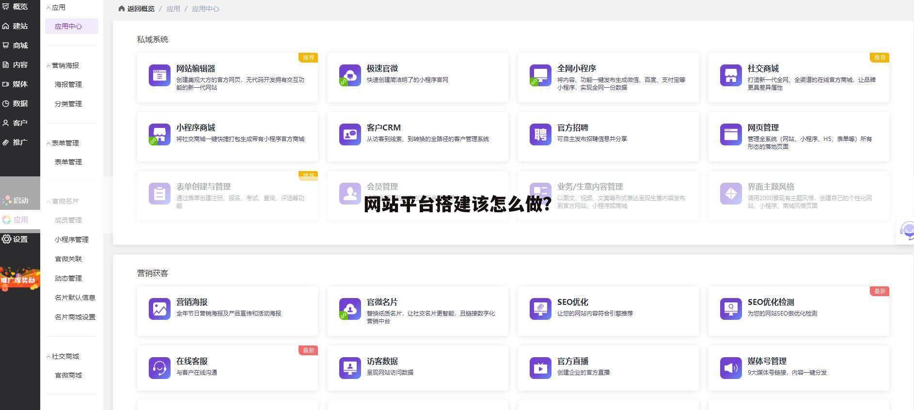This screenshot has height=410, width=914.
Task: Open 官微关联 in the side menu
Action: coord(68,259)
